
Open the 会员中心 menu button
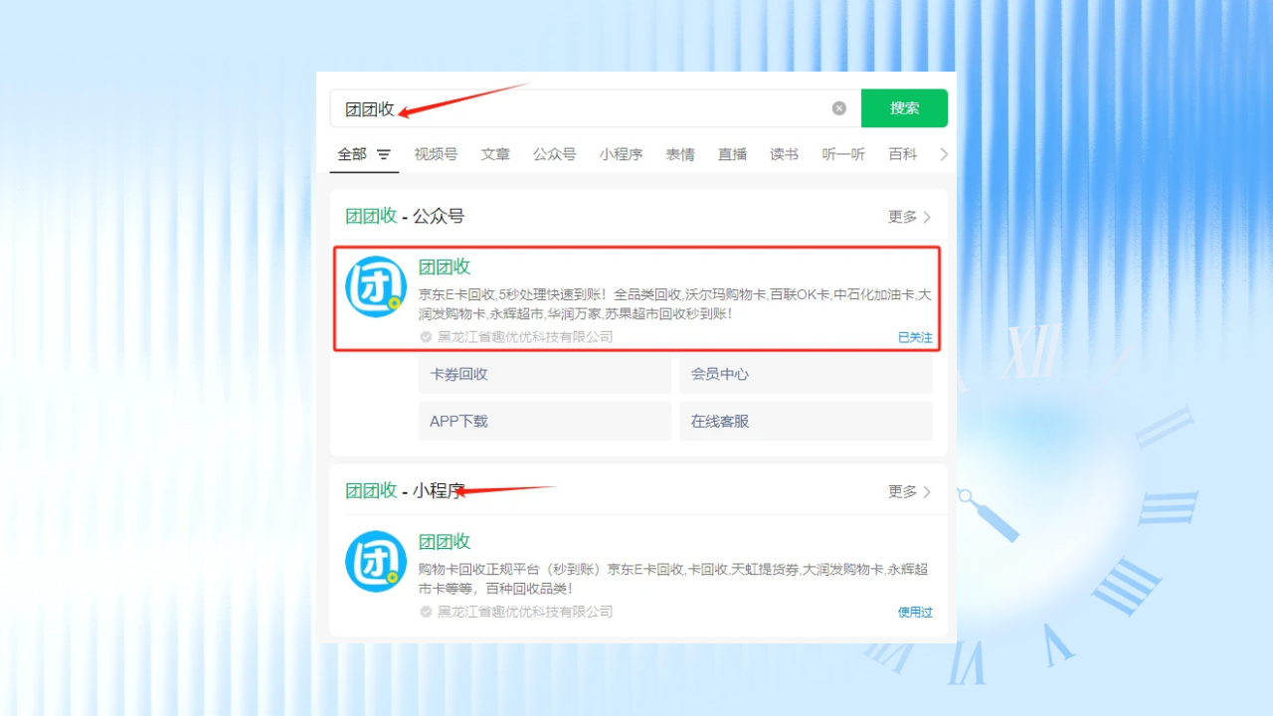click(806, 374)
